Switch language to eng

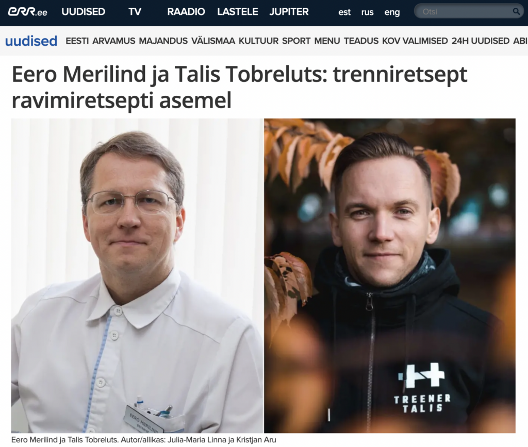392,12
